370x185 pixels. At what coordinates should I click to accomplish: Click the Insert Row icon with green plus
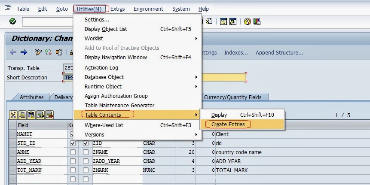point(40,115)
